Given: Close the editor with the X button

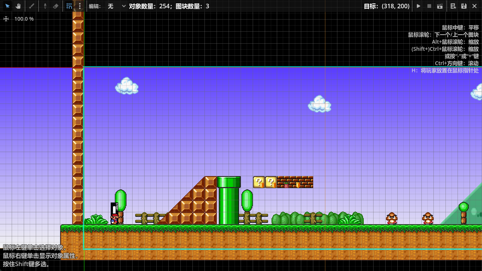Looking at the screenshot, I should coord(474,6).
